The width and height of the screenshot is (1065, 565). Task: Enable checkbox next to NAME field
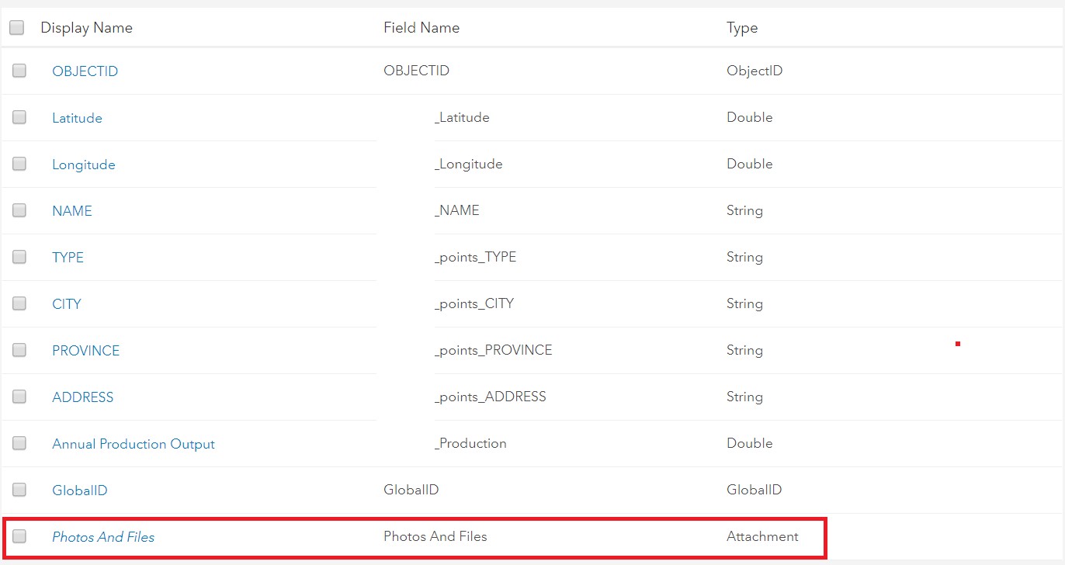pos(19,210)
